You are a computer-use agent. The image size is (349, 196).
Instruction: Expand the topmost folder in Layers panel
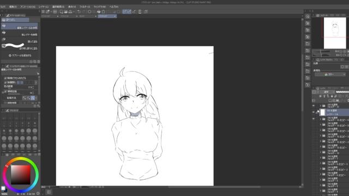point(321,106)
